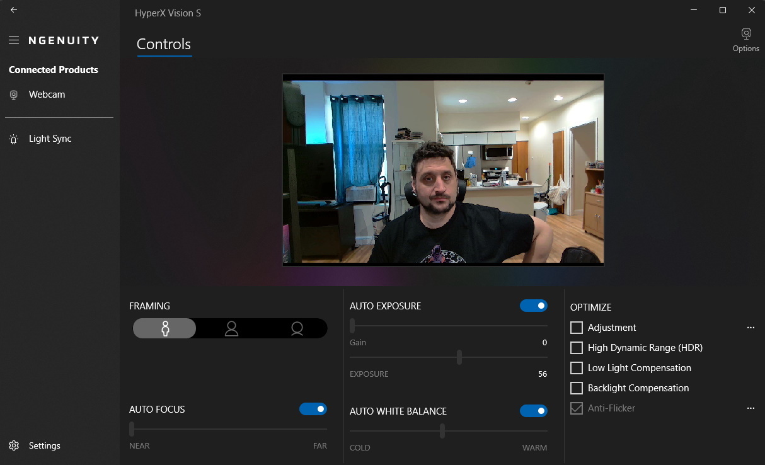Enable the Adjustment checkbox
The image size is (765, 465).
[x=577, y=328]
